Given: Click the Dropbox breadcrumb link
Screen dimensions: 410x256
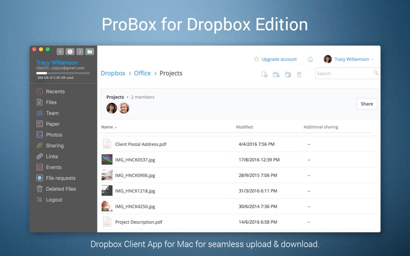Looking at the screenshot, I should coord(113,73).
